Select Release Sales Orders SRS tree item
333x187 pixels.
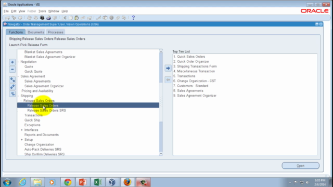click(x=47, y=111)
